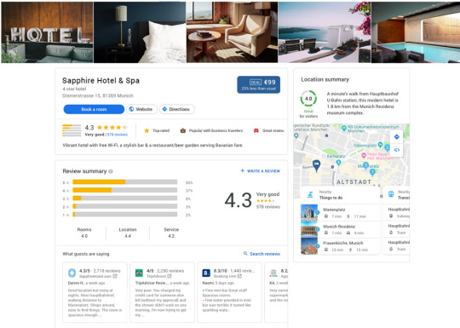Open Darren H. review card

(x=95, y=292)
